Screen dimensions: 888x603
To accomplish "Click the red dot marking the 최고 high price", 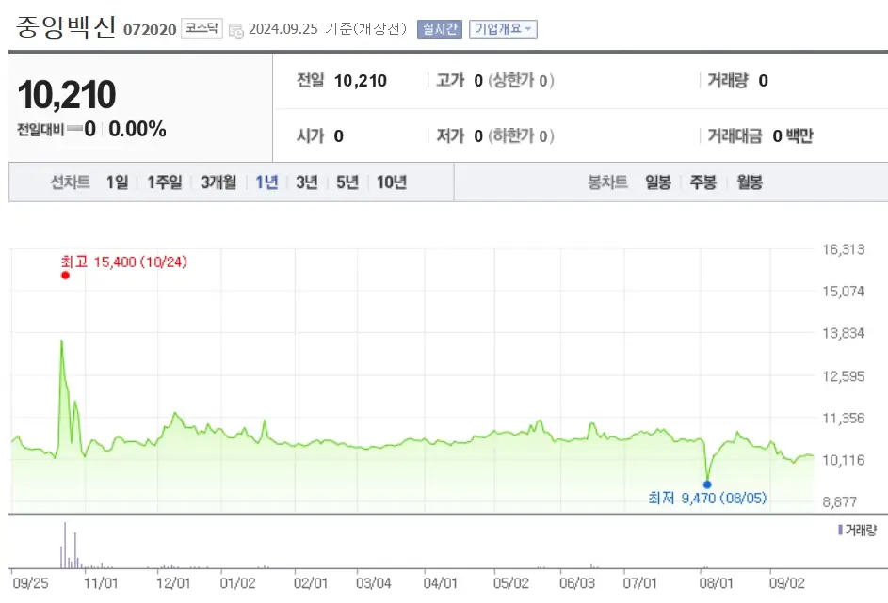I will tap(66, 276).
